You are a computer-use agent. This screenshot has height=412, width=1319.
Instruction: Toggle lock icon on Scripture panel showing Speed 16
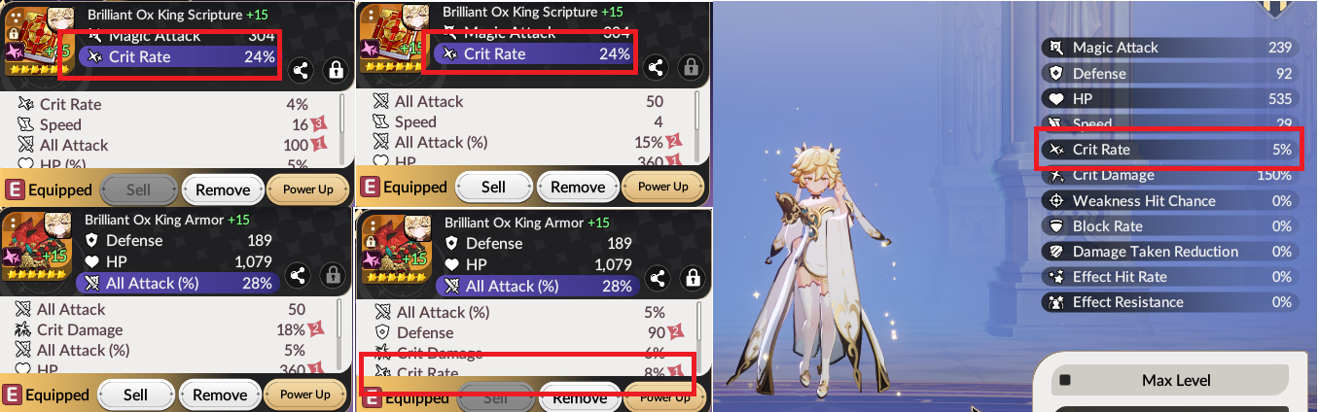336,70
